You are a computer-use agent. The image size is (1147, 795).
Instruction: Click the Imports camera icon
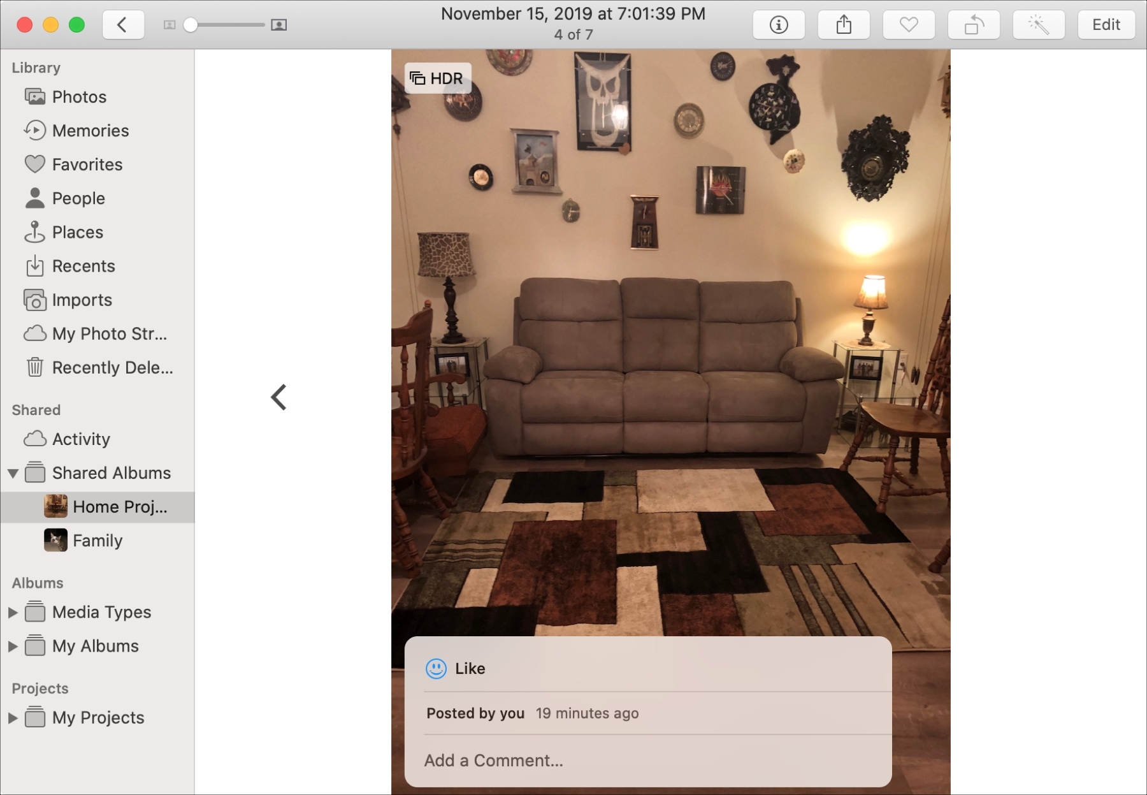pos(35,300)
